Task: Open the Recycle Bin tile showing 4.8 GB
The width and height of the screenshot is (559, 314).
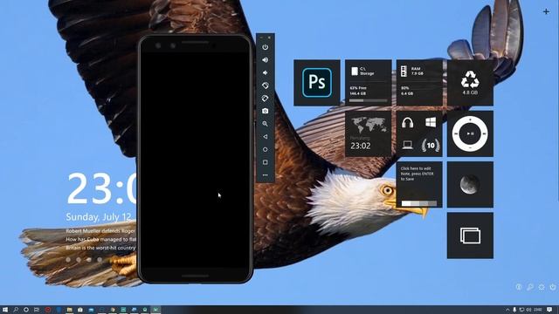Action: pos(470,83)
